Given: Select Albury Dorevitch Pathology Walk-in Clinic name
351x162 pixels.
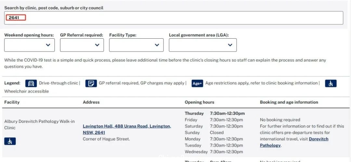Looking at the screenshot, I should (x=39, y=124).
